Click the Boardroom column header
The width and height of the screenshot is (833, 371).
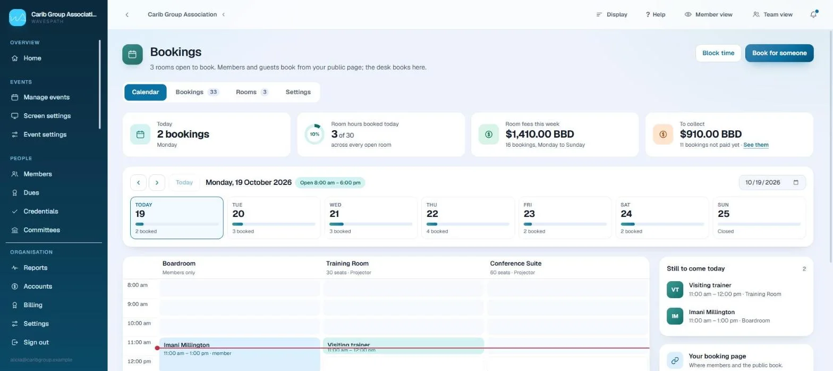click(241, 267)
